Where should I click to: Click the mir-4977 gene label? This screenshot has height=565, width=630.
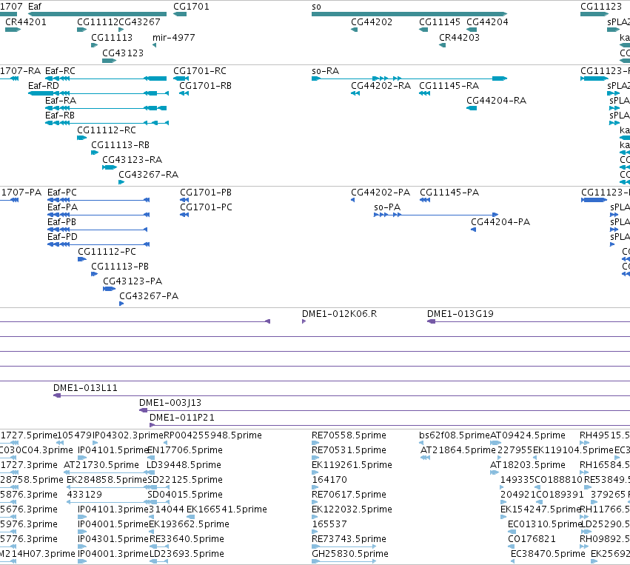(x=173, y=37)
